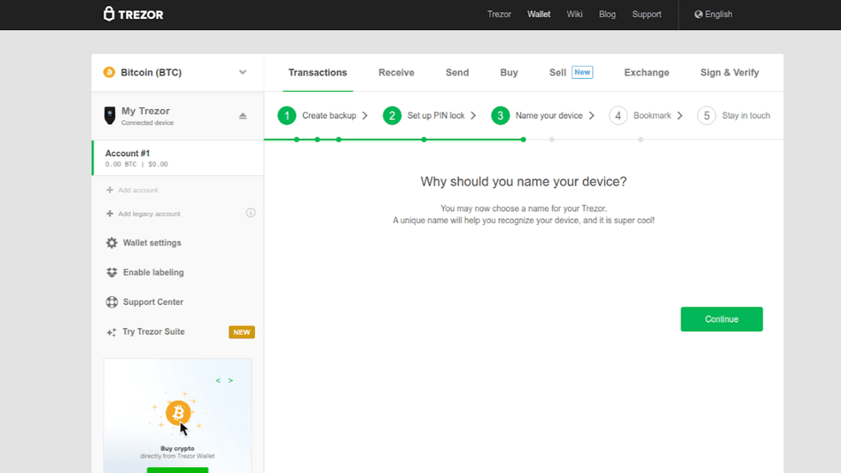
Task: Click the Wallet settings gear icon
Action: 112,243
